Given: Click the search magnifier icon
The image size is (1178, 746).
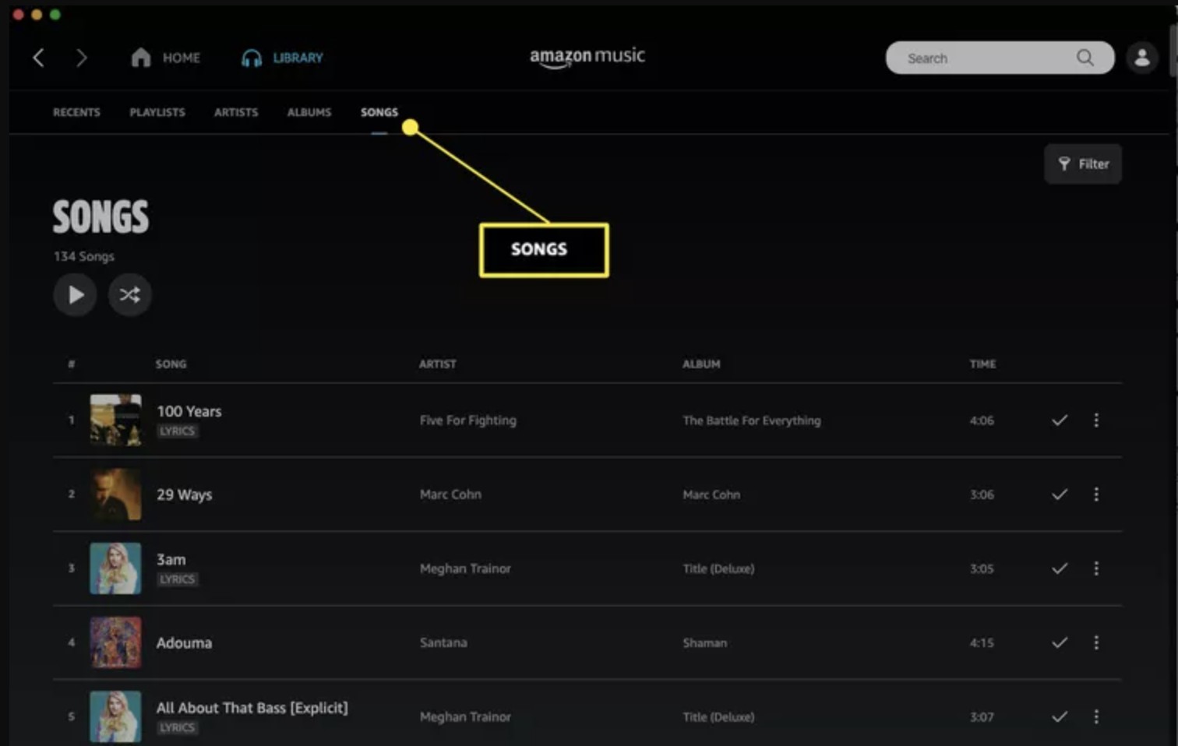Looking at the screenshot, I should click(1085, 58).
